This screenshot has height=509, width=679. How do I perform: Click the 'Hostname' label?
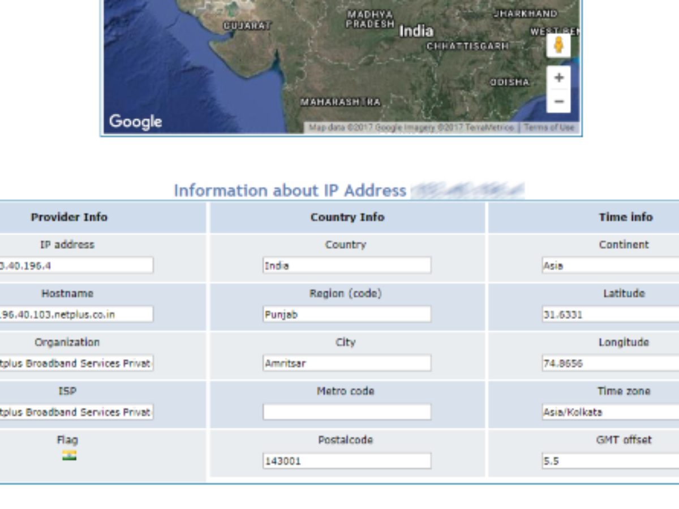(x=67, y=294)
